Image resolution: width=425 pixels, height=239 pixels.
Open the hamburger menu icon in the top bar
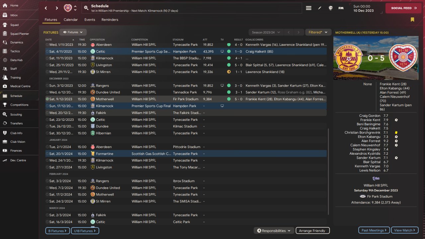pyautogui.click(x=309, y=8)
